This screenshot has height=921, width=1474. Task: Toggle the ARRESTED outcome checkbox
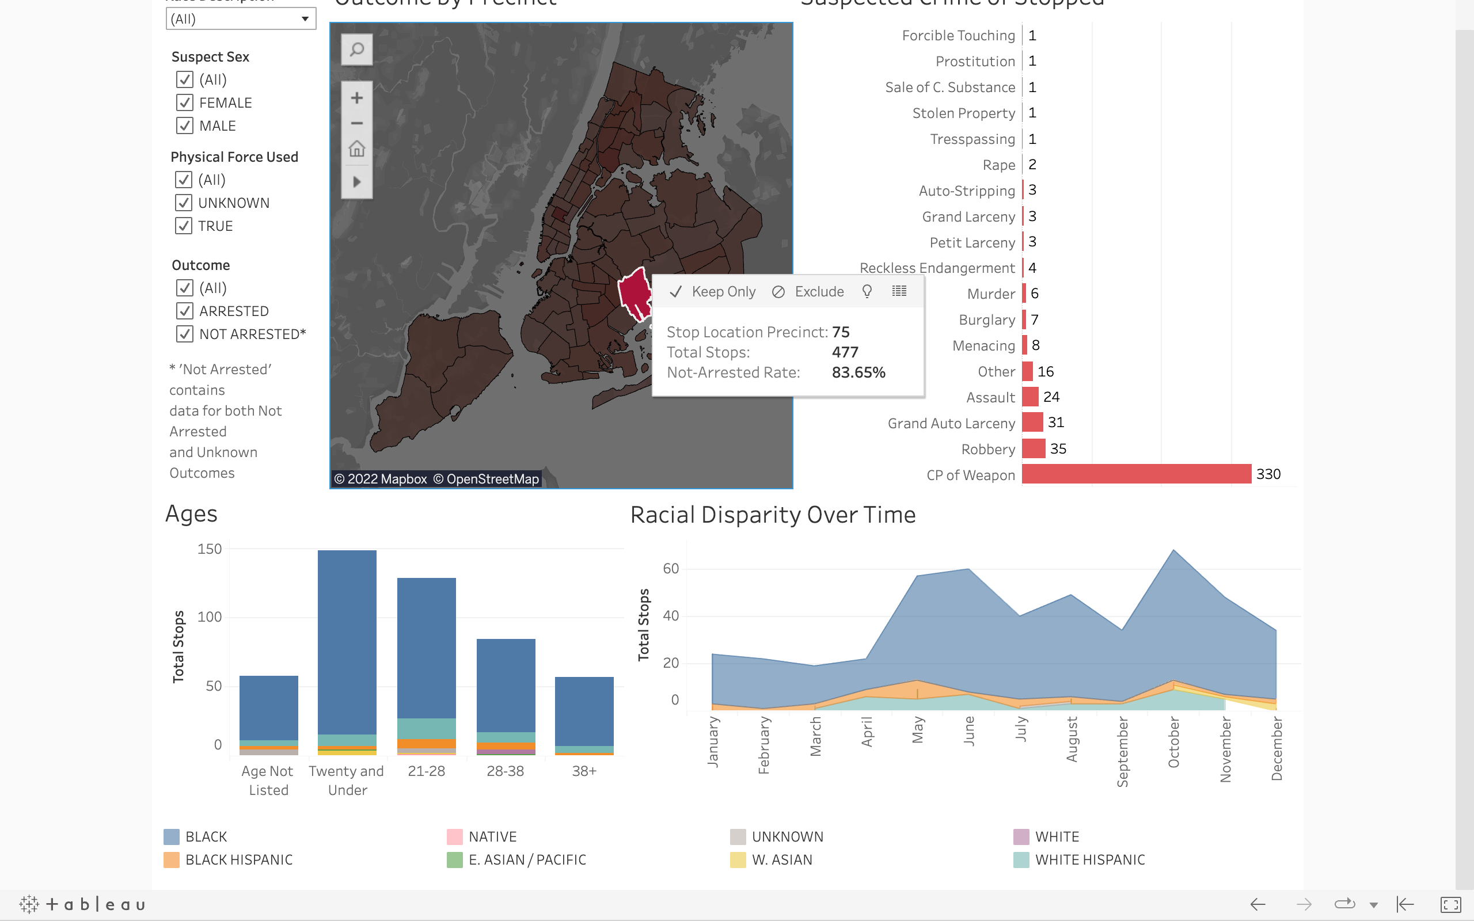tap(185, 311)
